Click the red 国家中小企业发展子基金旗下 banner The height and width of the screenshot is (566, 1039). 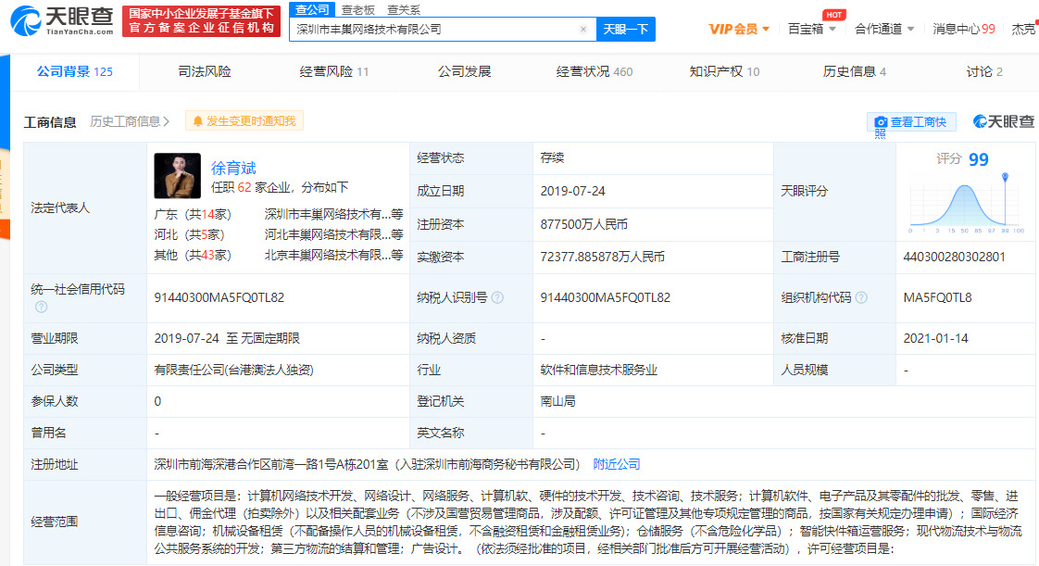tap(202, 20)
